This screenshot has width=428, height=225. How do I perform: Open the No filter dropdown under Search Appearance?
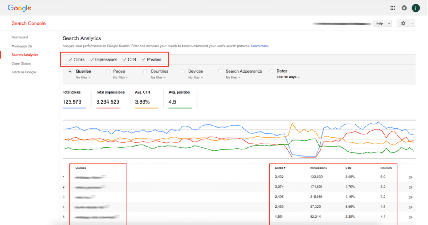tap(233, 78)
